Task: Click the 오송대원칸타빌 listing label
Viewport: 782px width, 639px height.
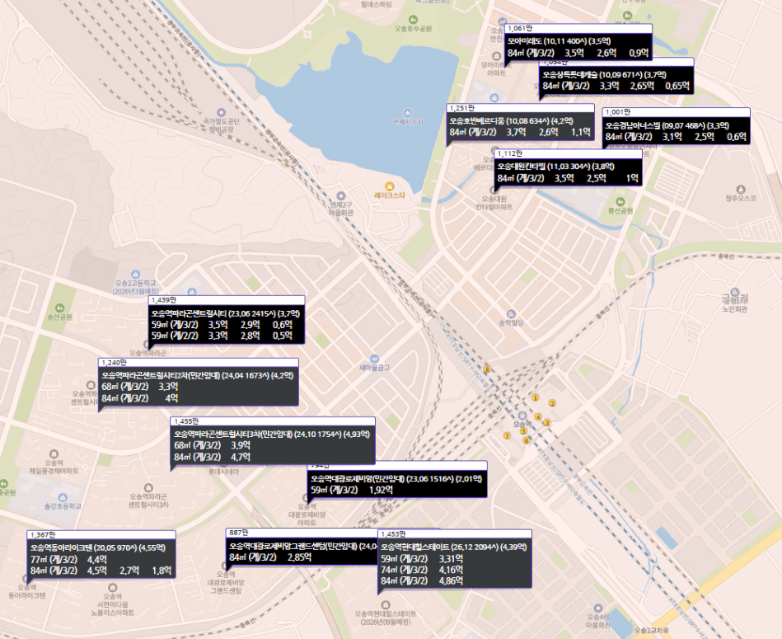Action: click(568, 168)
